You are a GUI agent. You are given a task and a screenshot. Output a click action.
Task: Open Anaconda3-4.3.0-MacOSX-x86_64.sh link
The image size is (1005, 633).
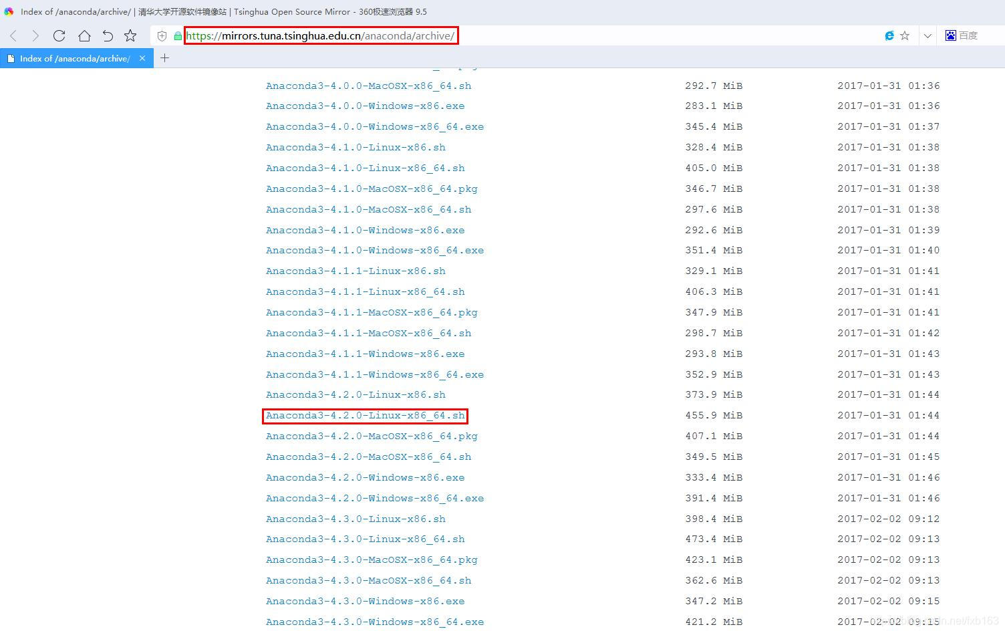click(x=368, y=581)
